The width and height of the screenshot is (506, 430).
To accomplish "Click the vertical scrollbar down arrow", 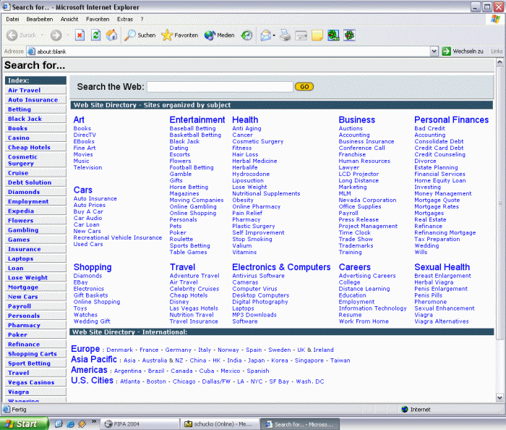I will (499, 397).
